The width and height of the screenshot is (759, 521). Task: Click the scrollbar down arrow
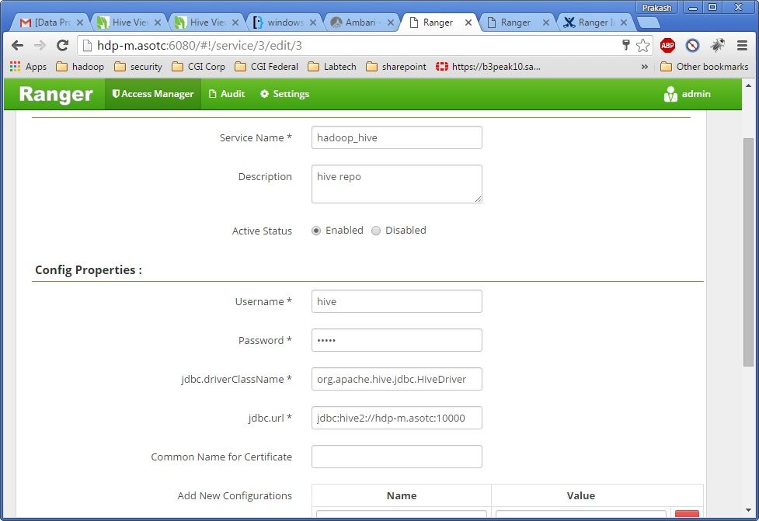tap(748, 510)
